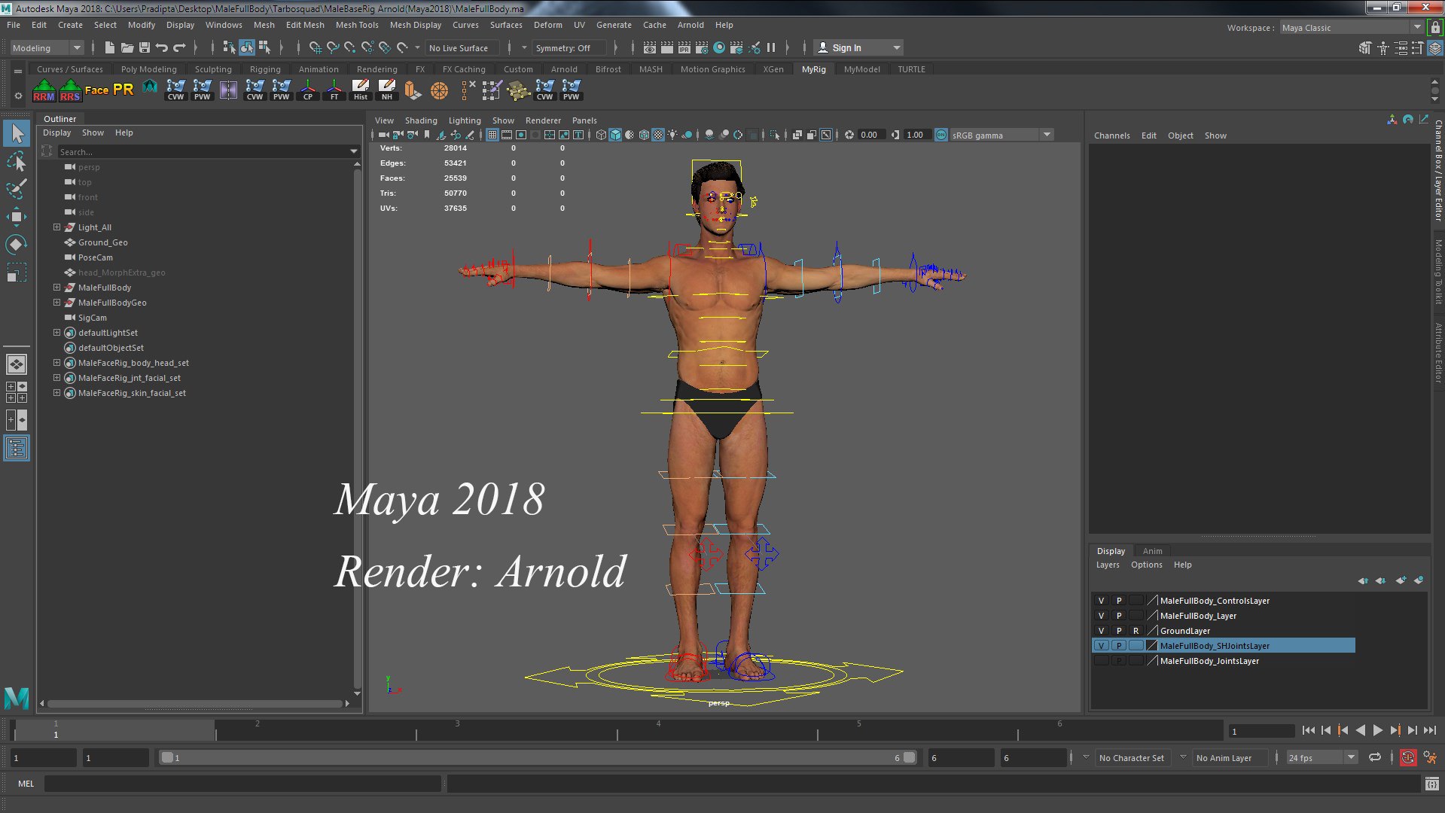Viewport: 1445px width, 813px height.
Task: Switch to the Rigging shelf tab
Action: 265,69
